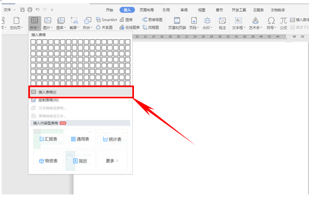
Task: Click the ruler's right indent marker
Action: click(x=285, y=37)
